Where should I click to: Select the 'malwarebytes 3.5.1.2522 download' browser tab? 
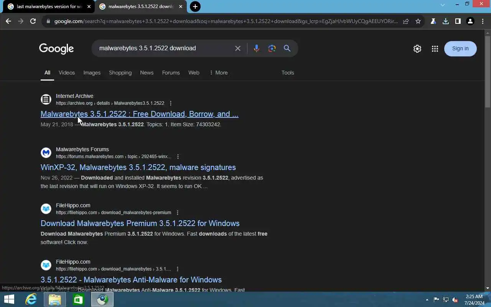141,7
